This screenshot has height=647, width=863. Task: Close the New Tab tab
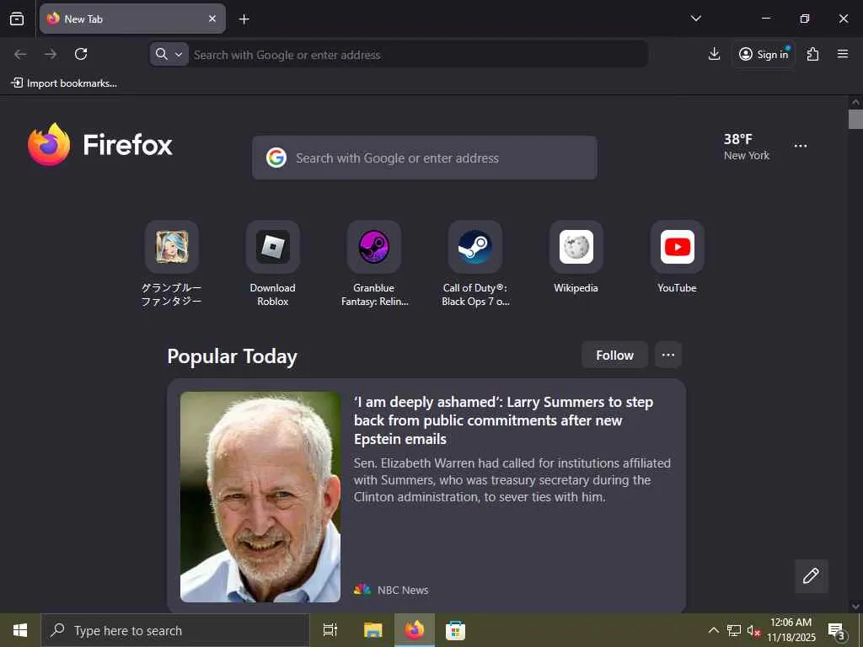(x=212, y=19)
